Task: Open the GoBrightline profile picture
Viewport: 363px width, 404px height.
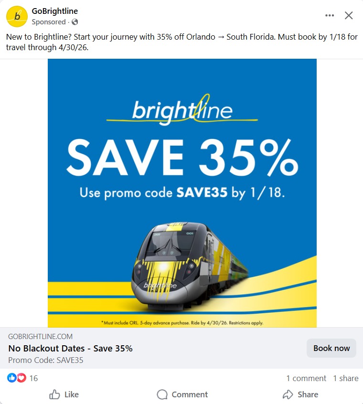Action: point(17,17)
